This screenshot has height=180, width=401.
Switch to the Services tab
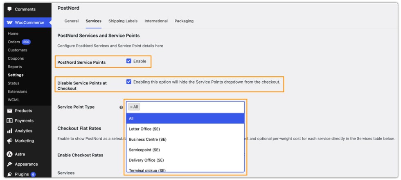click(x=93, y=21)
